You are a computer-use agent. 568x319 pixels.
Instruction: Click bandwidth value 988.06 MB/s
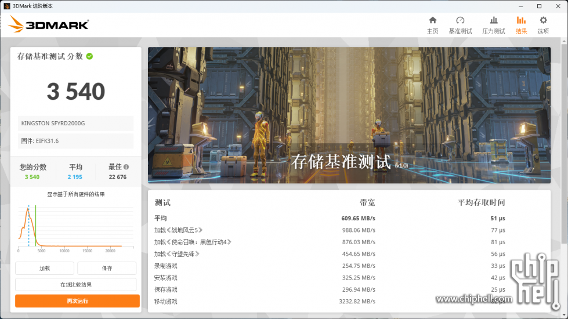click(x=359, y=230)
